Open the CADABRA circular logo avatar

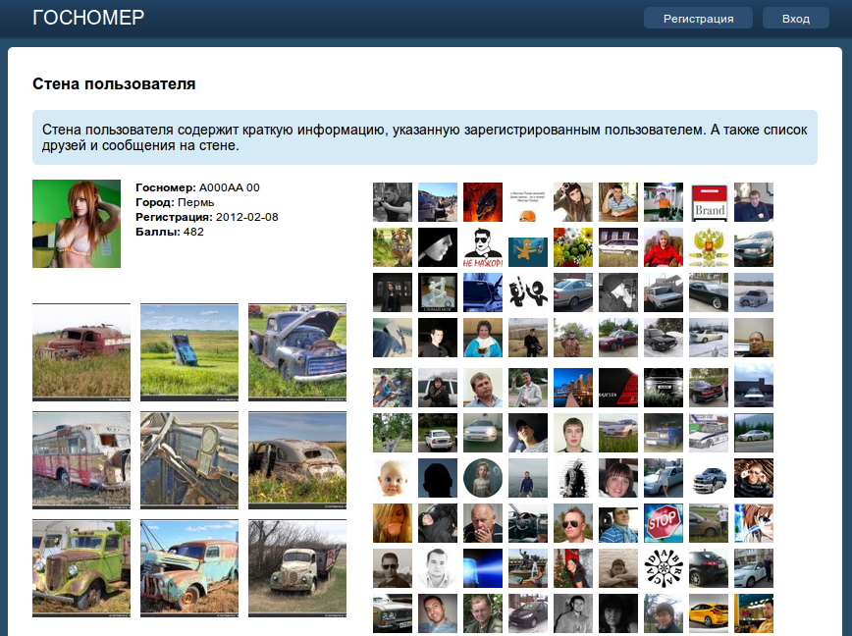tap(664, 568)
